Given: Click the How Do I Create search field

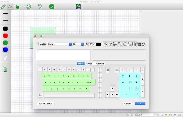Looking at the screenshot, I should point(140,115).
